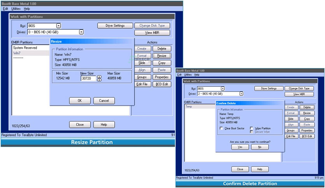The width and height of the screenshot is (325, 188).
Task: Toggle Wipe Partition checkbox
Action: coord(252,128)
